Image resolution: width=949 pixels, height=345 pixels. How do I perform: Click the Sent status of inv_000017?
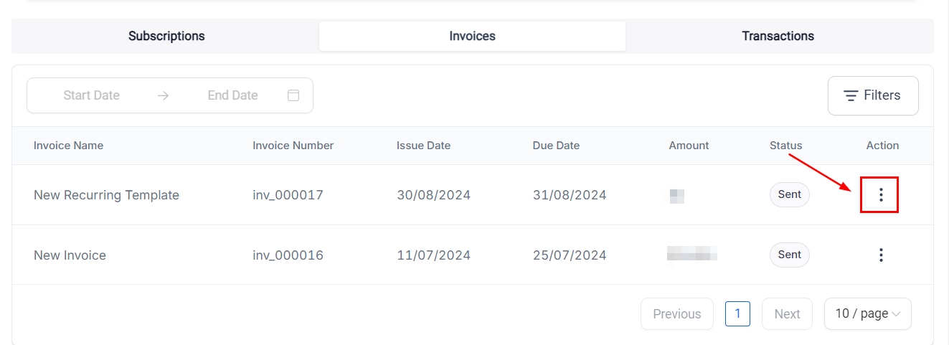pyautogui.click(x=789, y=194)
